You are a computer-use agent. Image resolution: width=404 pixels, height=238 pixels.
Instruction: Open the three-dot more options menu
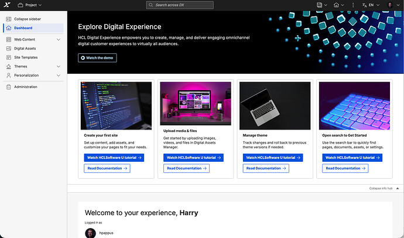353,5
